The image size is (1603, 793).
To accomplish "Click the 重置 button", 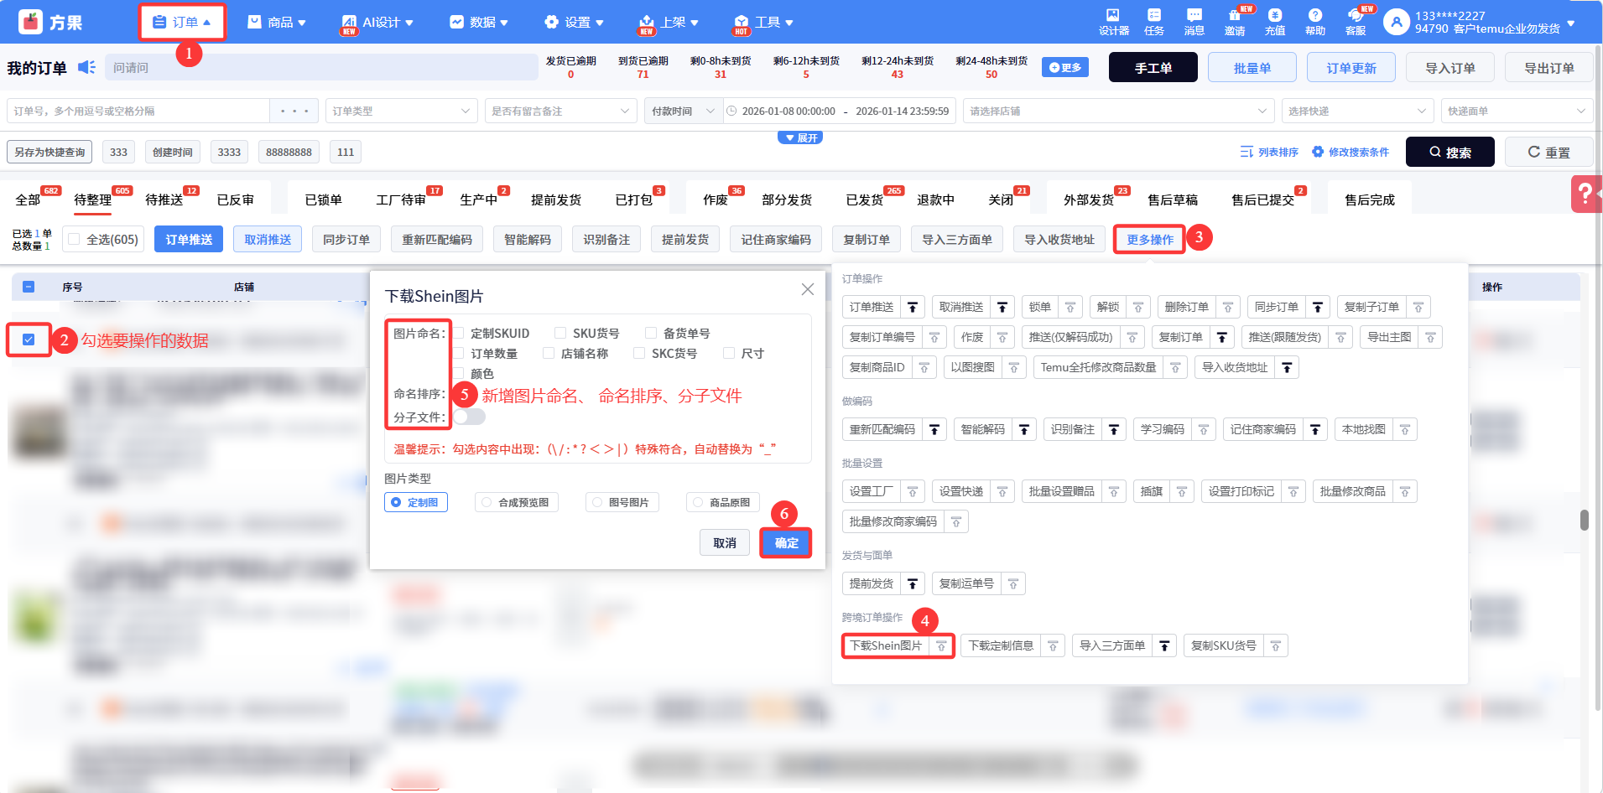I will [1548, 152].
